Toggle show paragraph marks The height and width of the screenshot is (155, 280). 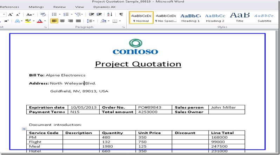pos(121,14)
